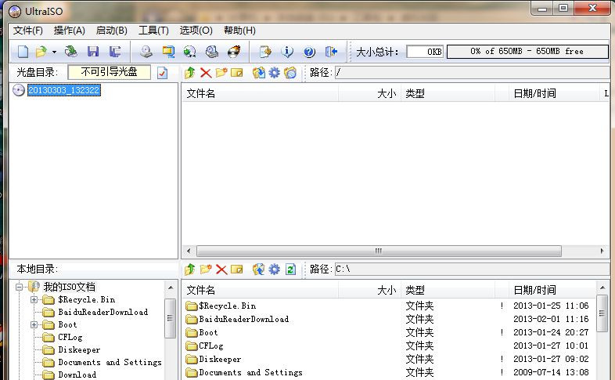The width and height of the screenshot is (615, 380).
Task: Click the image pane path field showing /
Action: point(473,73)
